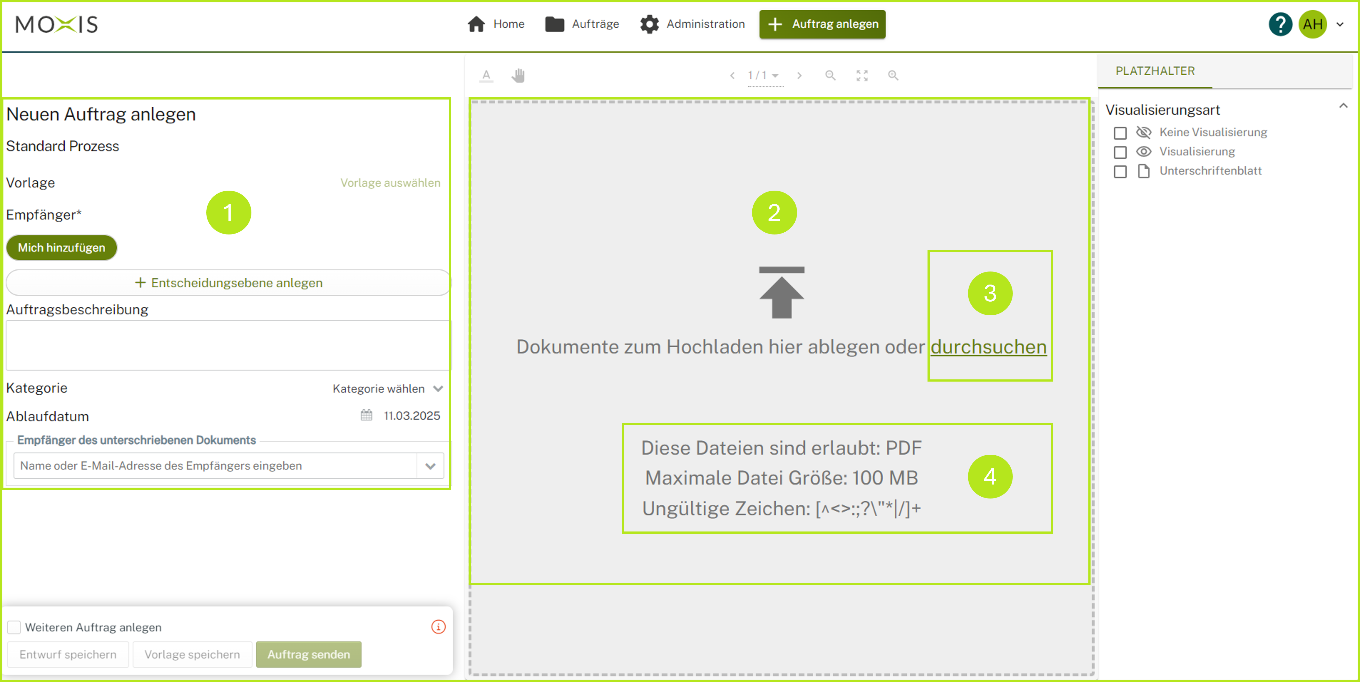This screenshot has height=682, width=1360.
Task: Click the red info icon
Action: (x=438, y=627)
